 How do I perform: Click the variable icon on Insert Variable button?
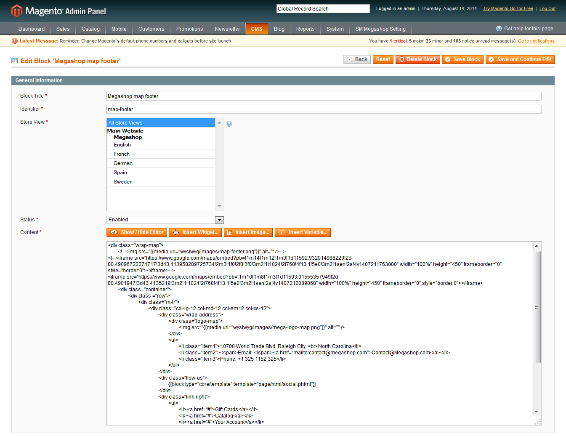[x=282, y=232]
